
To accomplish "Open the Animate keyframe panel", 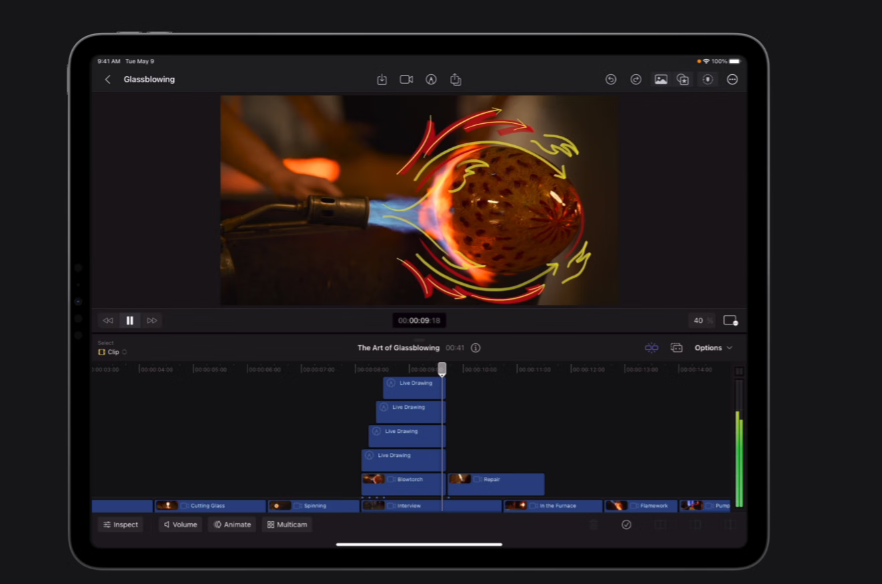I will tap(232, 524).
